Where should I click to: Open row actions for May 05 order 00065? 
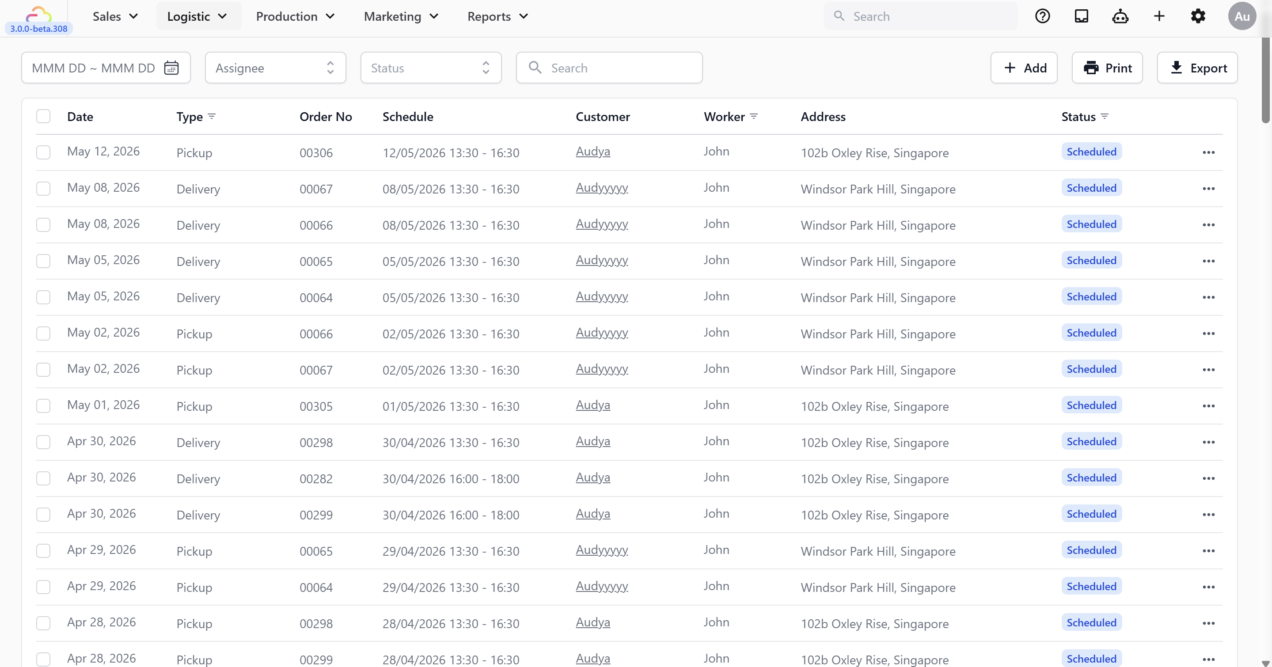pos(1208,261)
